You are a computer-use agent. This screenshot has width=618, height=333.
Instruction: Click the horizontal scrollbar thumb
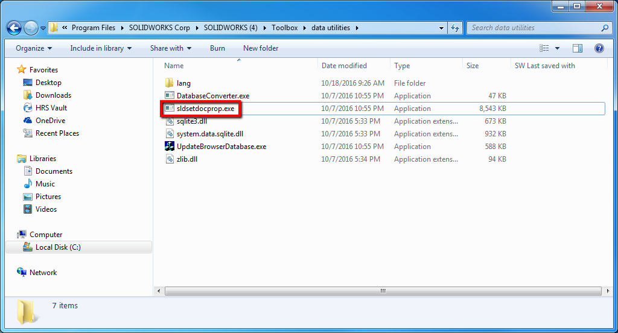coord(383,291)
